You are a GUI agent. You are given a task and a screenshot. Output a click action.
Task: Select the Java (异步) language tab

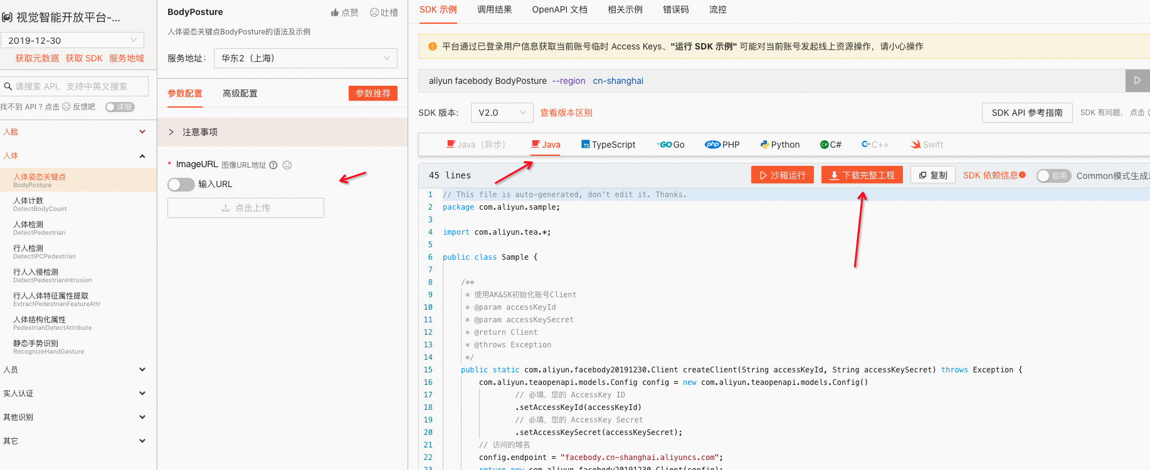(x=475, y=145)
